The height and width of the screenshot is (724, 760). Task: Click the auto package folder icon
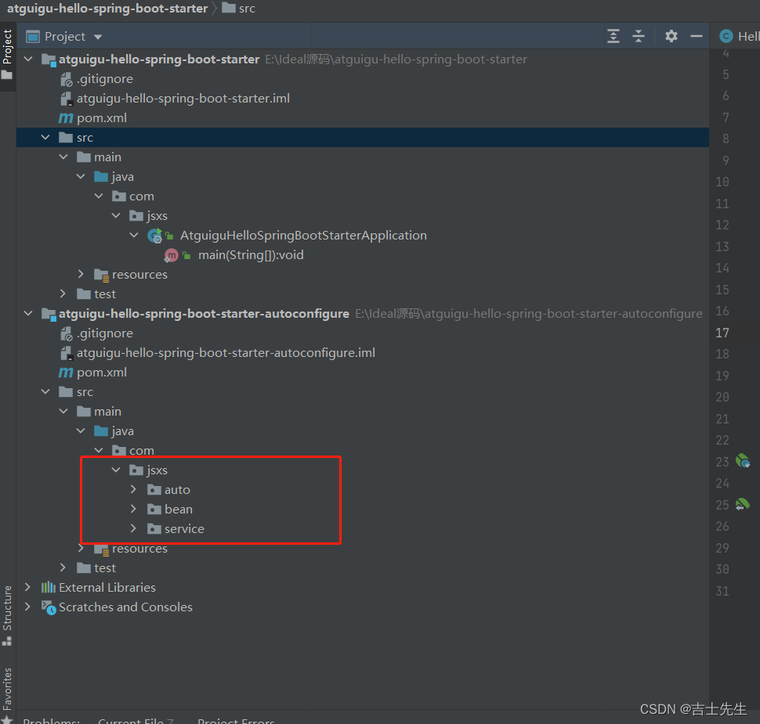(154, 490)
